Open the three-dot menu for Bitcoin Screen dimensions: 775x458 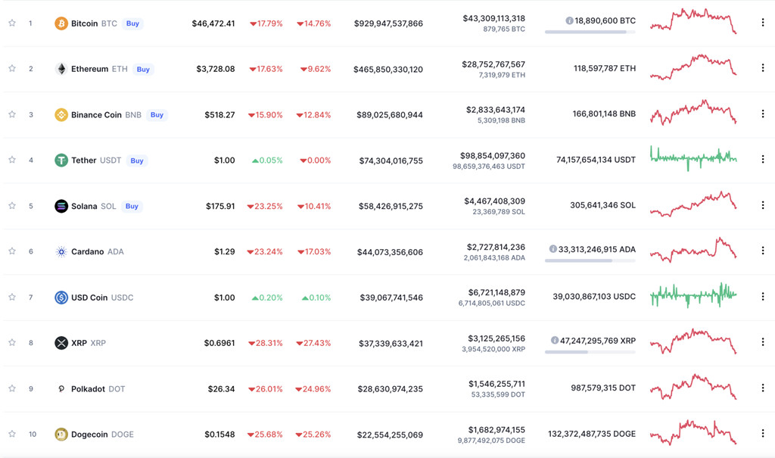763,23
